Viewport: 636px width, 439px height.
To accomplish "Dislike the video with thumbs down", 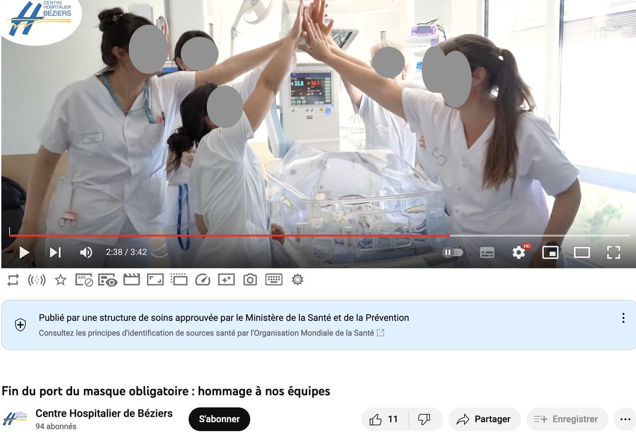I will [424, 419].
